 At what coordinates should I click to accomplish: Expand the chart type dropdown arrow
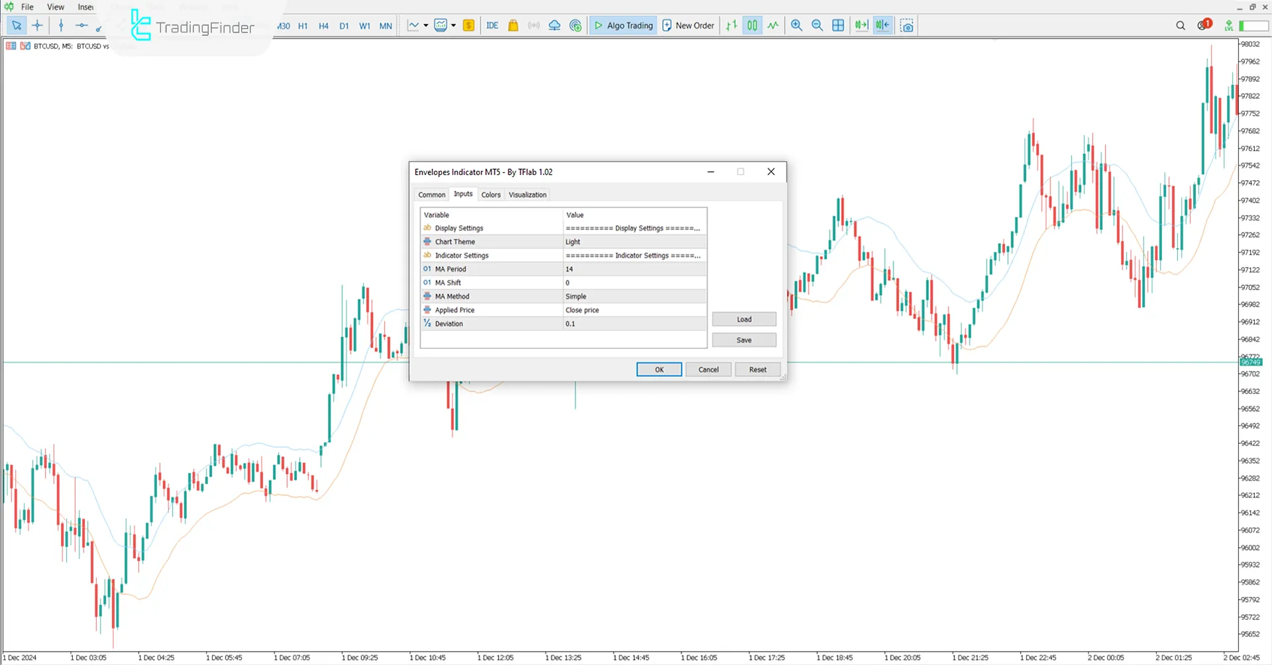[x=425, y=26]
